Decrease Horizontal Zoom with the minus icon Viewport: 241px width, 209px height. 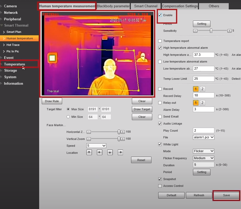coord(89,132)
